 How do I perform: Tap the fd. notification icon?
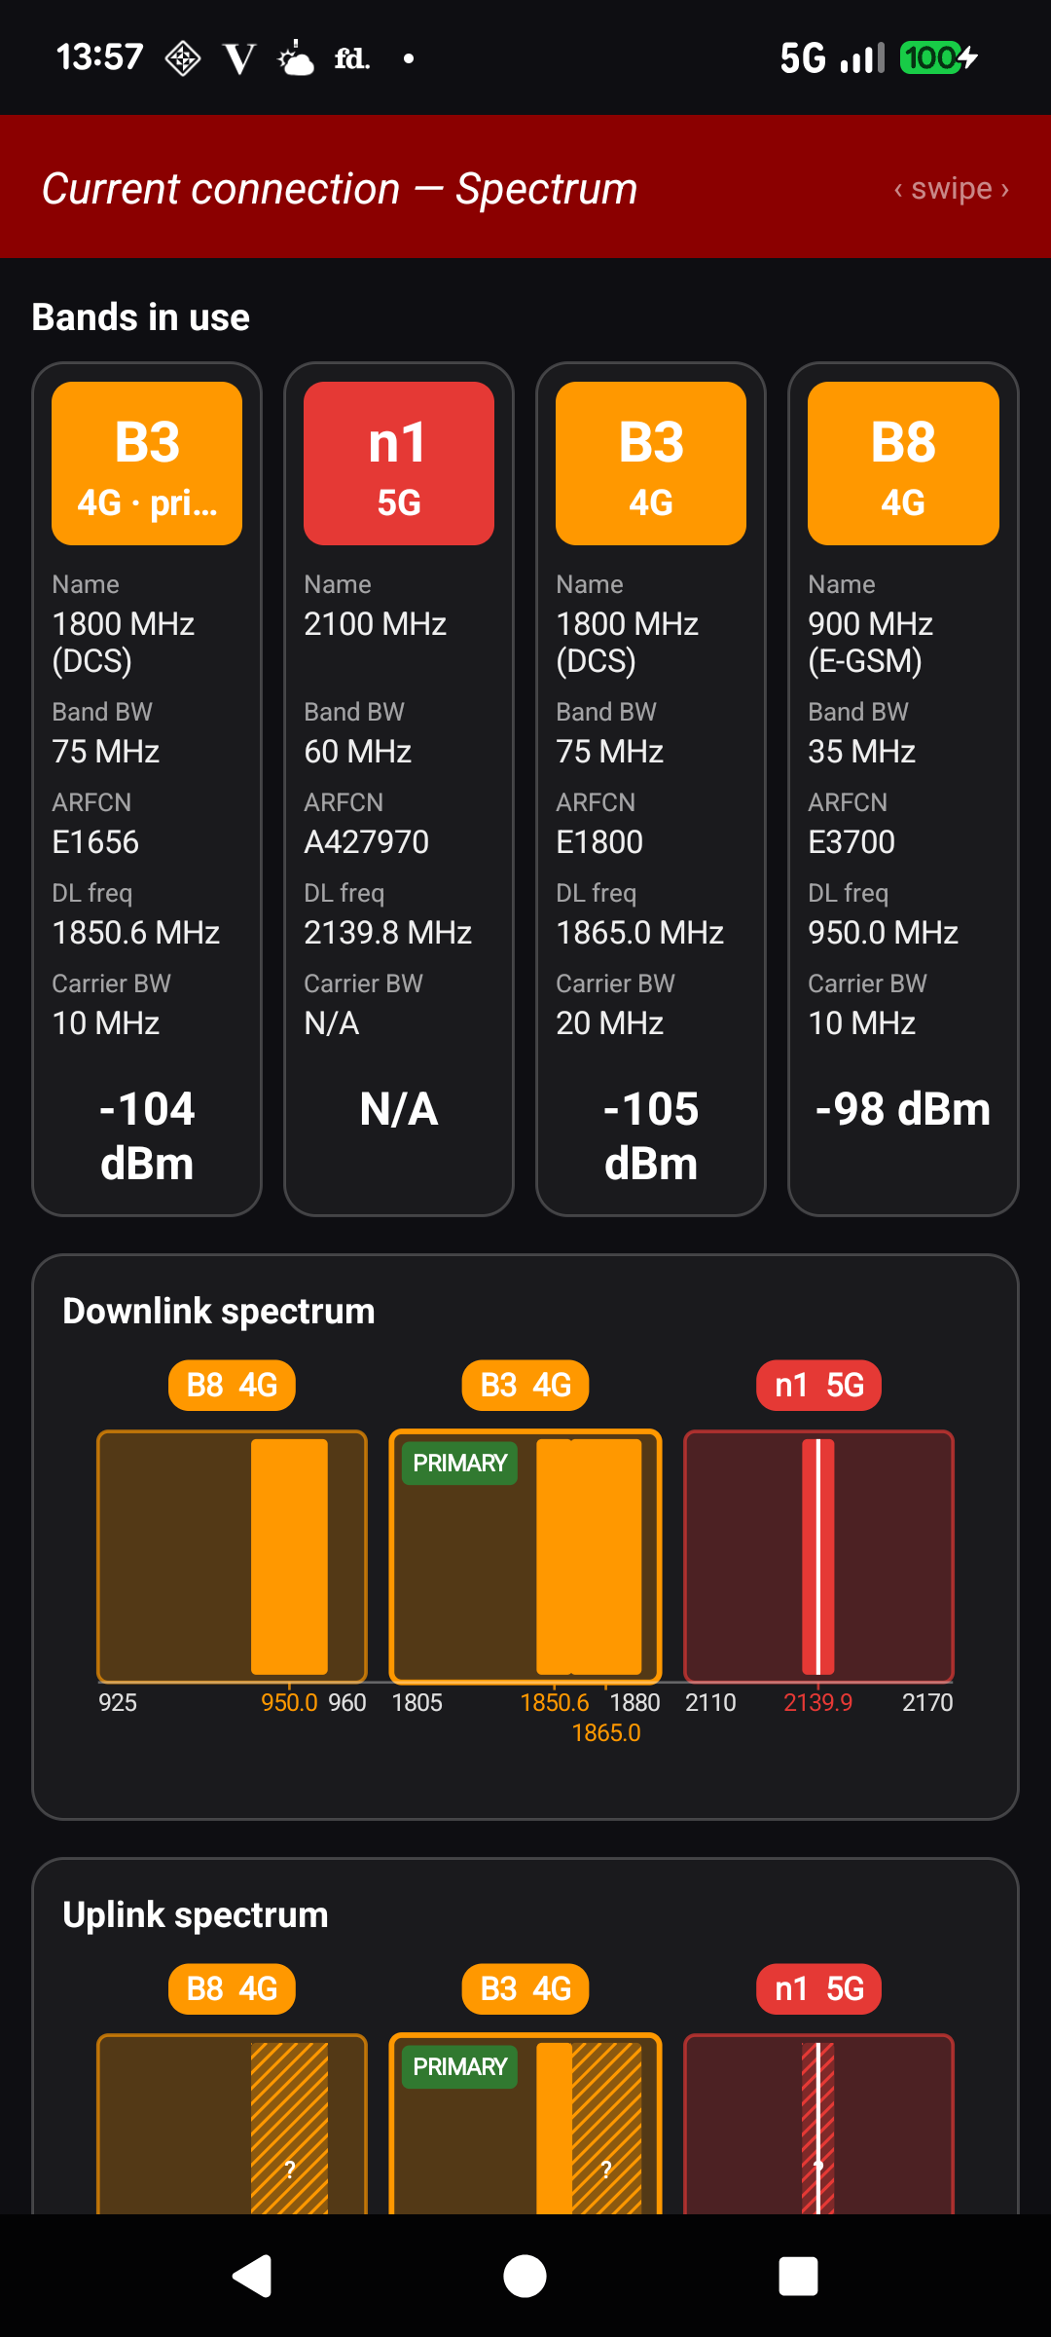click(x=352, y=58)
